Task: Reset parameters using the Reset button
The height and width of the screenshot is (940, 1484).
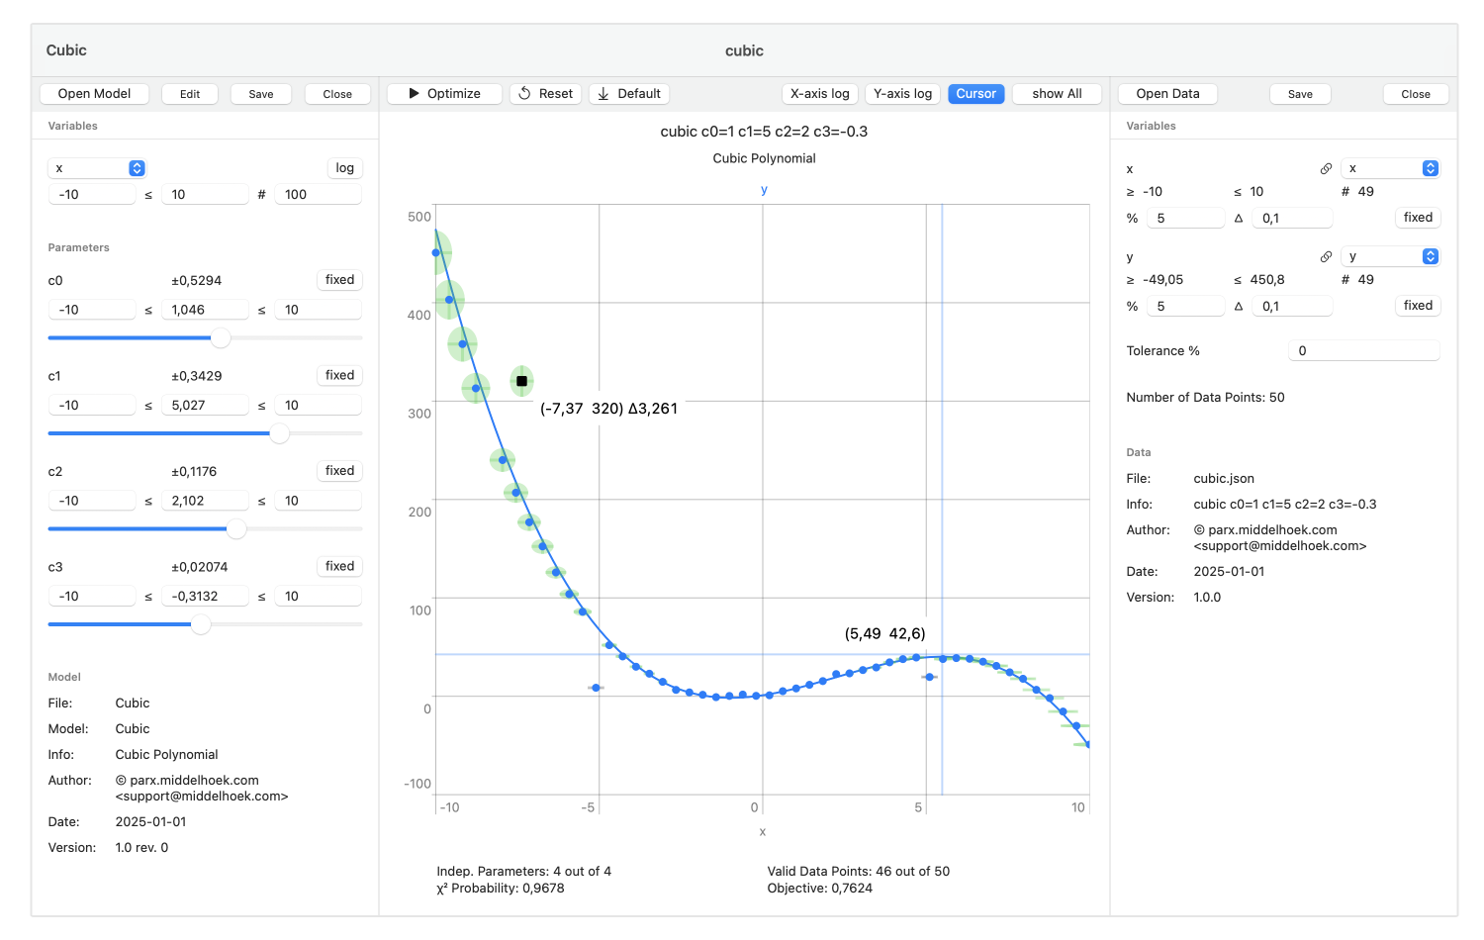Action: [545, 94]
